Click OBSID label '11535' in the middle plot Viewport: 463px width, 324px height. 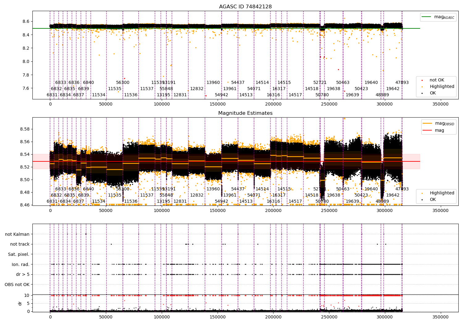115,195
